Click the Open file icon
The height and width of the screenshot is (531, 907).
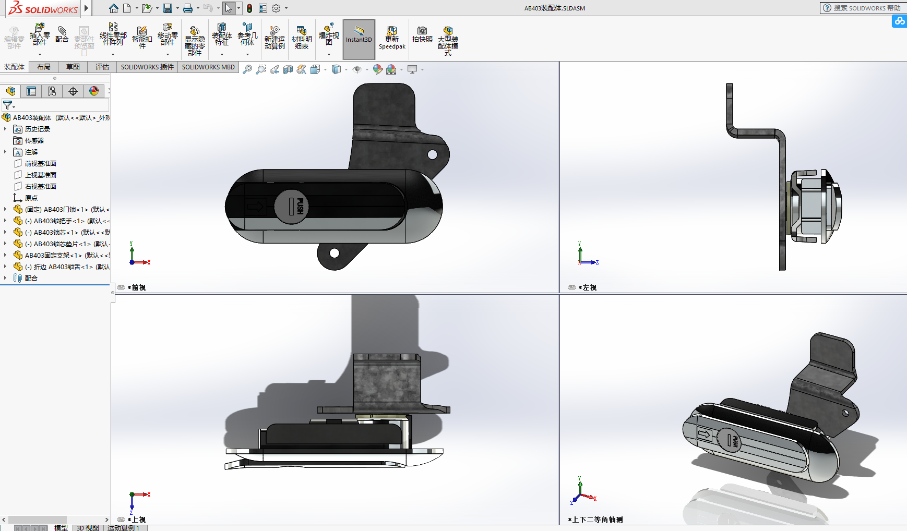pyautogui.click(x=147, y=8)
